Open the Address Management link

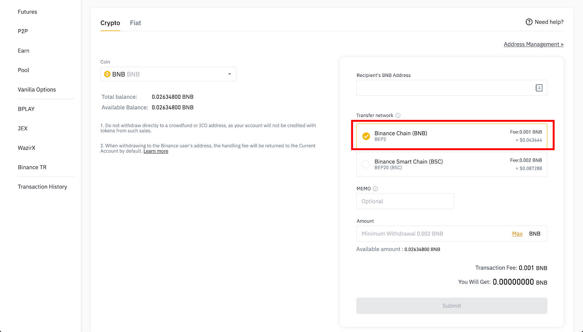pyautogui.click(x=533, y=44)
